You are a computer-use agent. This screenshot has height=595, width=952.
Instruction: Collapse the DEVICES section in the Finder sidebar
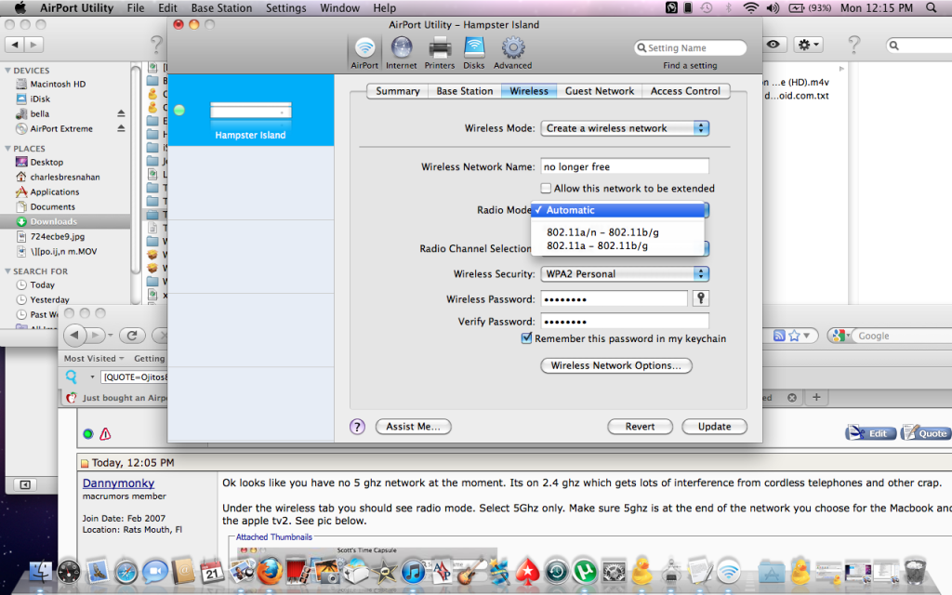pos(7,71)
